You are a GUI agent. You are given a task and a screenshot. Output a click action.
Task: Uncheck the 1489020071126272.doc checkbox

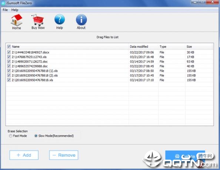9,61
